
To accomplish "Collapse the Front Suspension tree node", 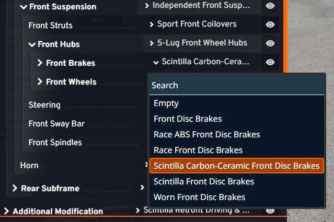I will pyautogui.click(x=24, y=7).
